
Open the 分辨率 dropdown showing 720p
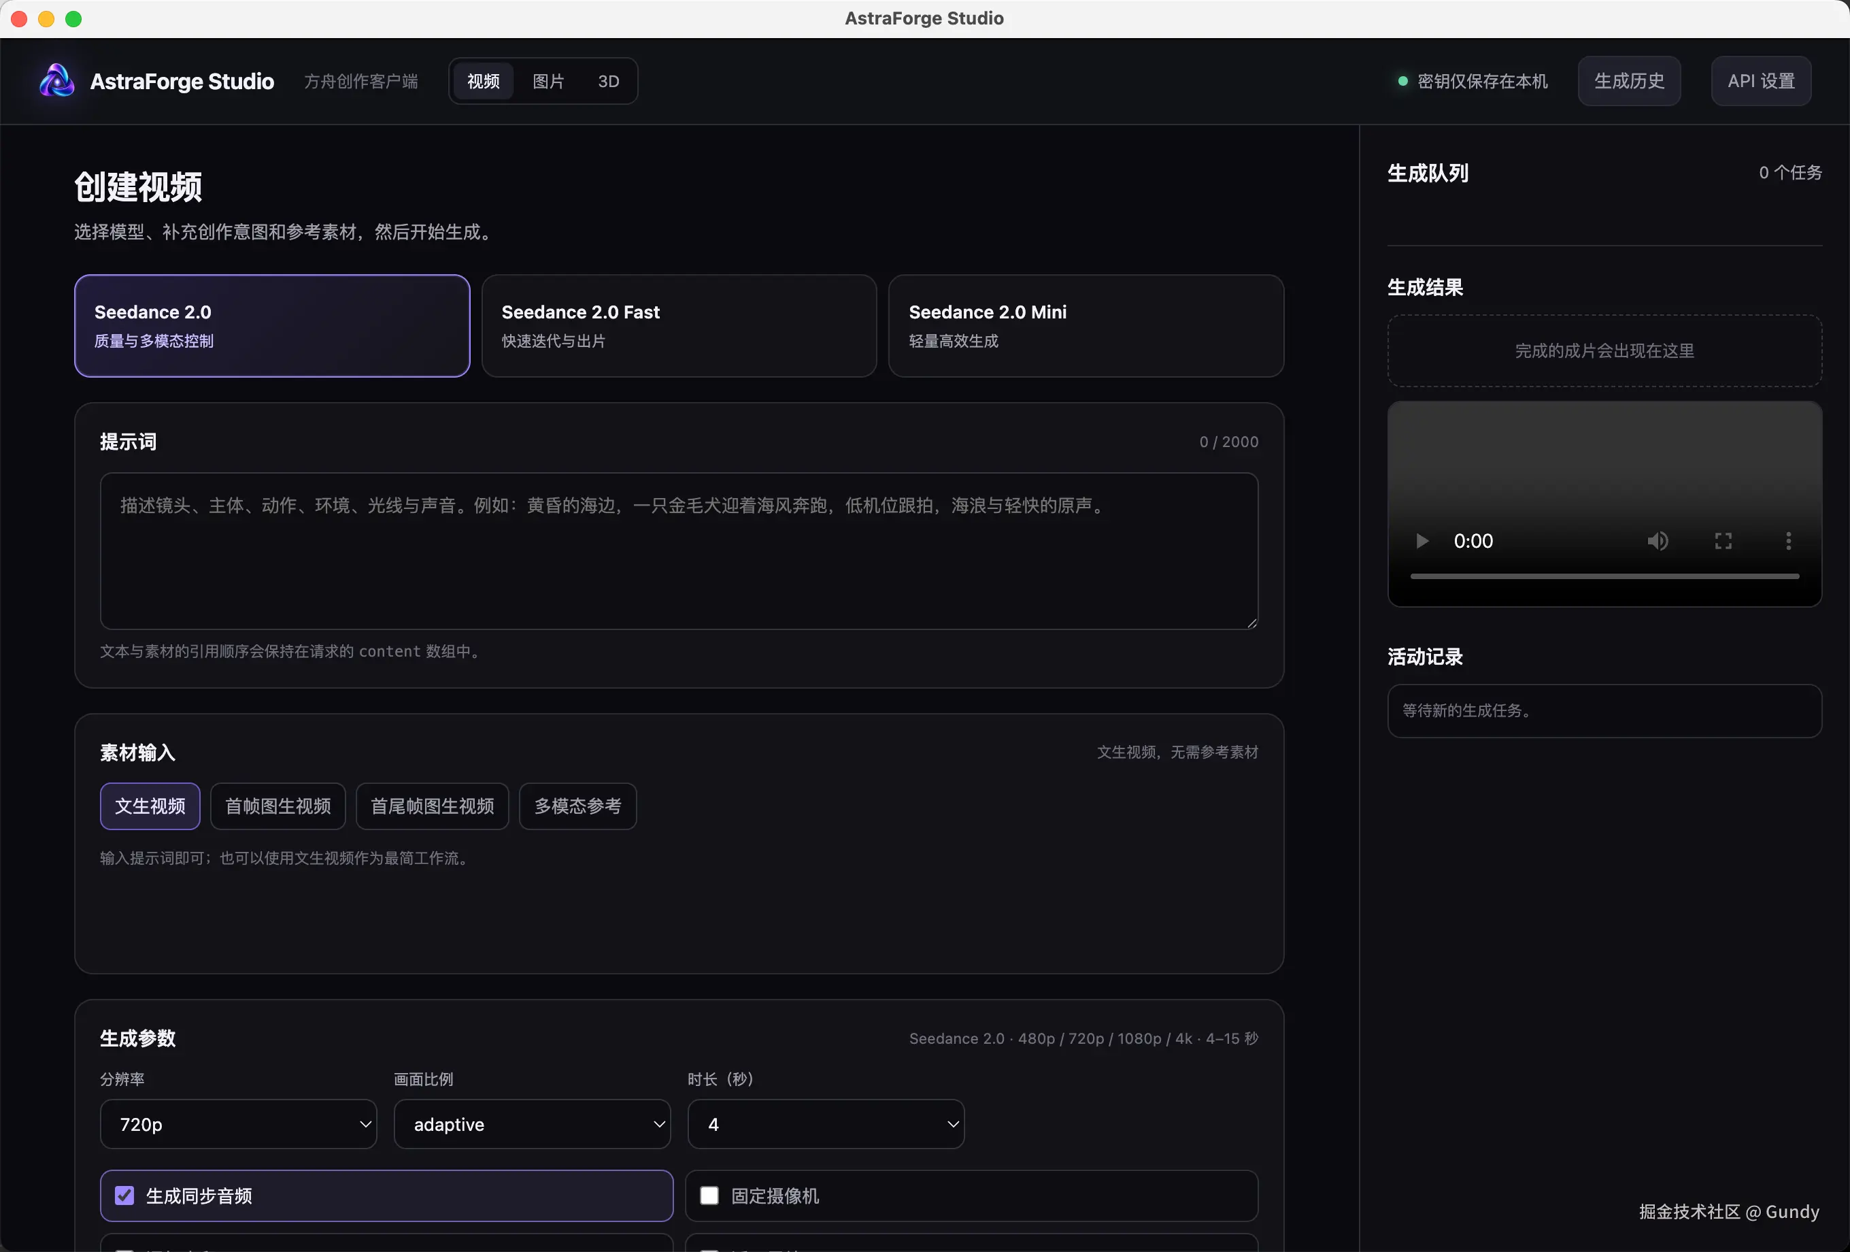(238, 1124)
